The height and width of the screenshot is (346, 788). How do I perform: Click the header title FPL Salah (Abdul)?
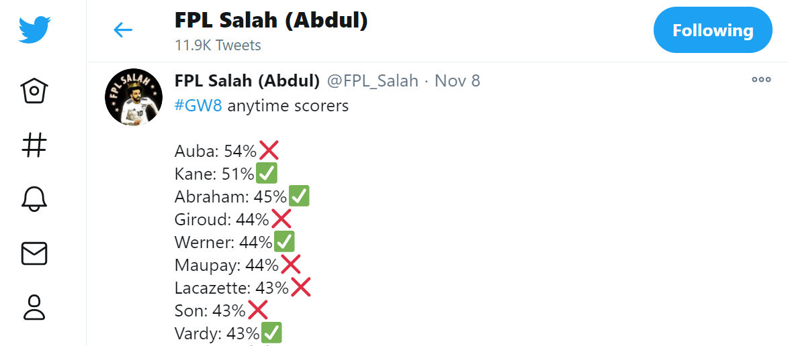click(x=271, y=21)
